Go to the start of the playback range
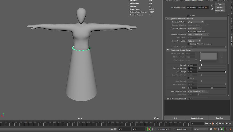233x132 pixels. (207, 123)
